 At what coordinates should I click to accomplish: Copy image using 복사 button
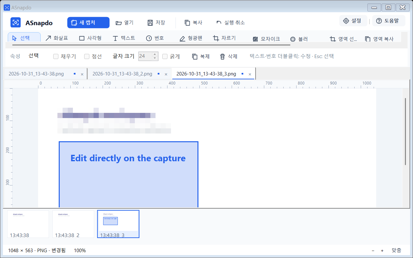click(193, 23)
